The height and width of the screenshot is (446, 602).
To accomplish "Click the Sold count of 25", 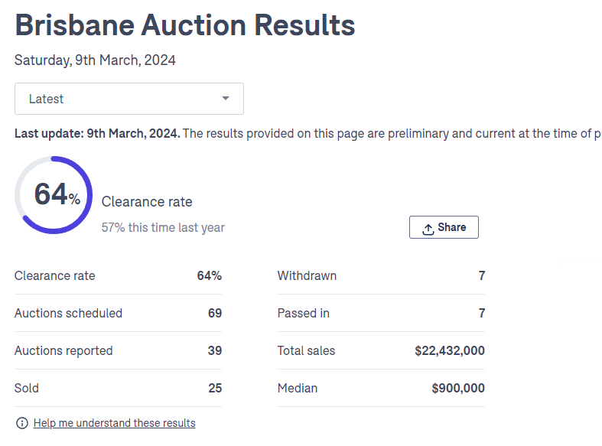I will click(x=215, y=388).
